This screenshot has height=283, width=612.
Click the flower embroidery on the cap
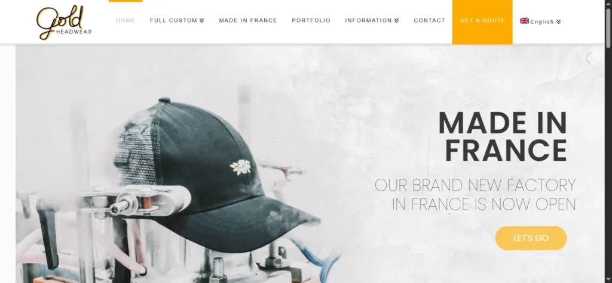click(240, 167)
